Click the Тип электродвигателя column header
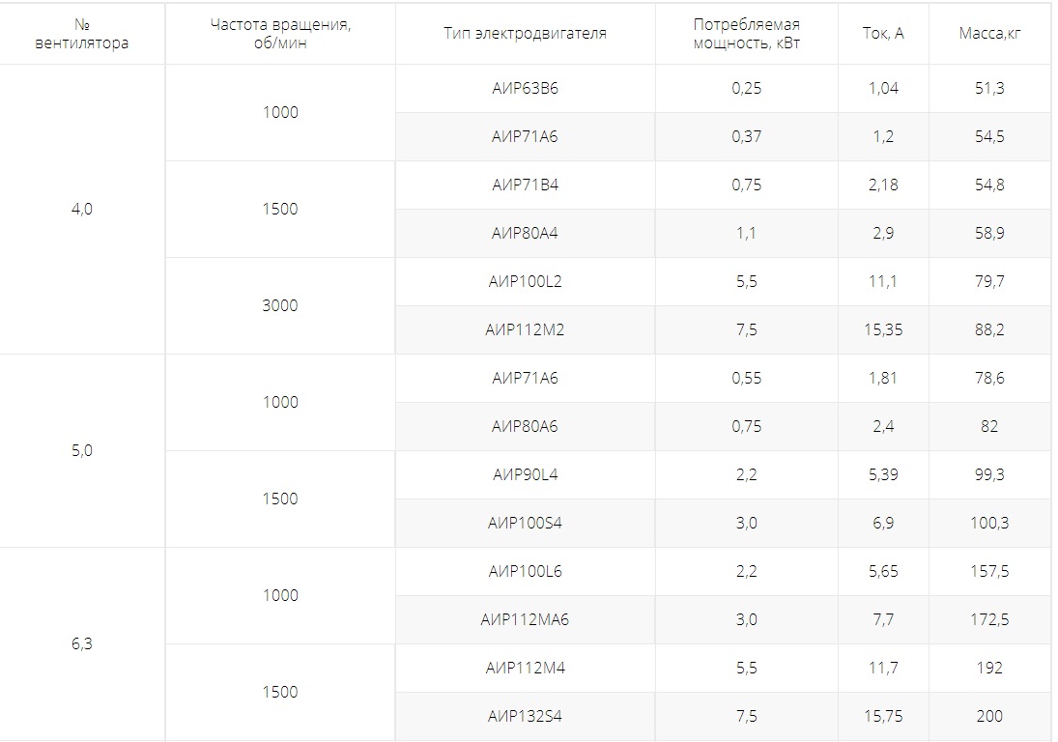The width and height of the screenshot is (1058, 742). pos(525,33)
